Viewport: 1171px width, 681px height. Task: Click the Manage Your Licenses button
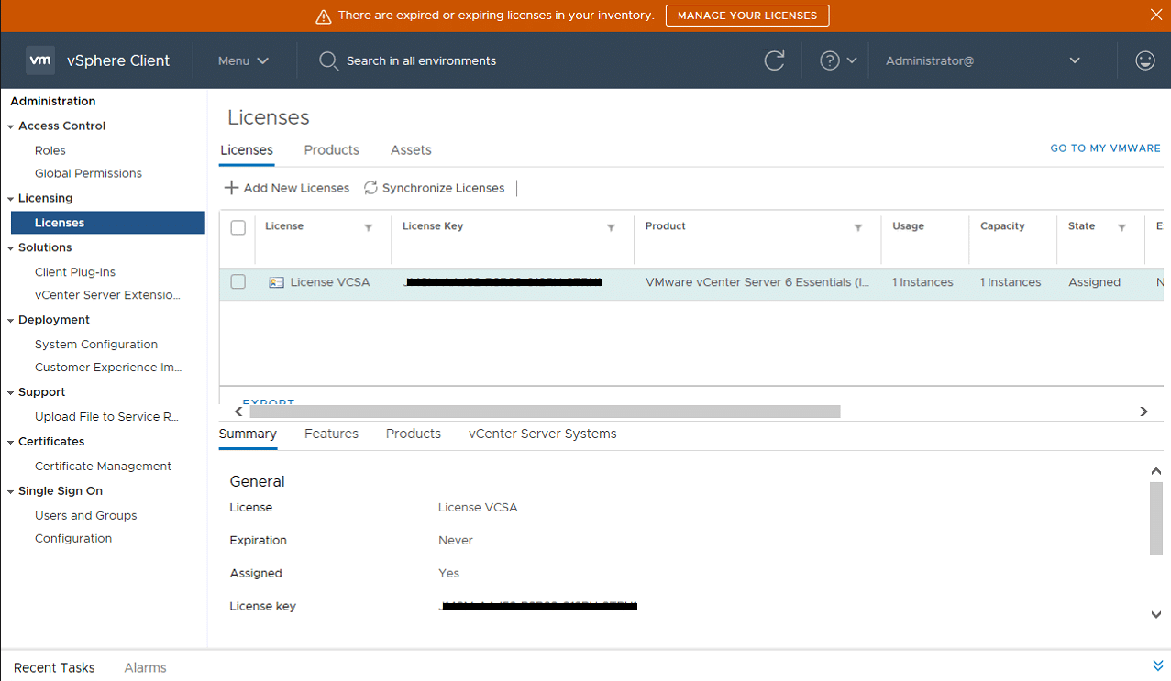point(747,16)
